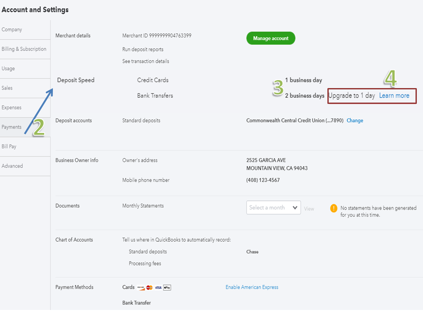Change the standard deposit account

[355, 121]
